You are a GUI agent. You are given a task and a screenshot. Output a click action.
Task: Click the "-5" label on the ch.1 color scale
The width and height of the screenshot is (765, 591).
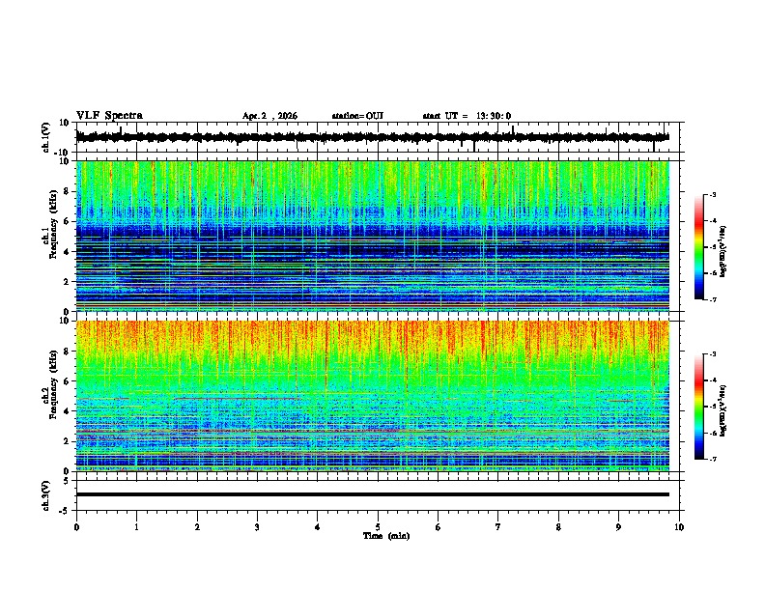[x=712, y=247]
